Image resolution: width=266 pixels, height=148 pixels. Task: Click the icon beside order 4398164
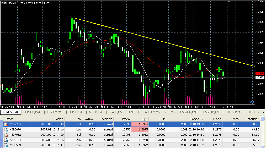[x=6, y=140]
